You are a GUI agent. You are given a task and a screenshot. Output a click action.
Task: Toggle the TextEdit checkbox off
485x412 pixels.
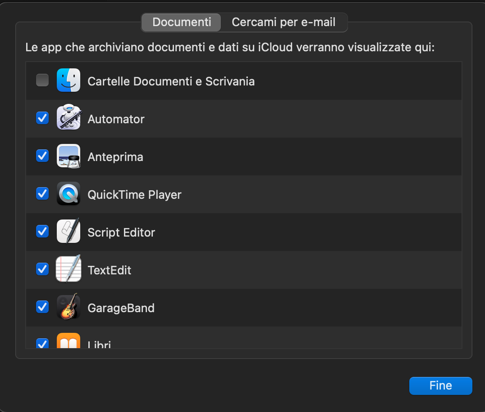pyautogui.click(x=42, y=269)
